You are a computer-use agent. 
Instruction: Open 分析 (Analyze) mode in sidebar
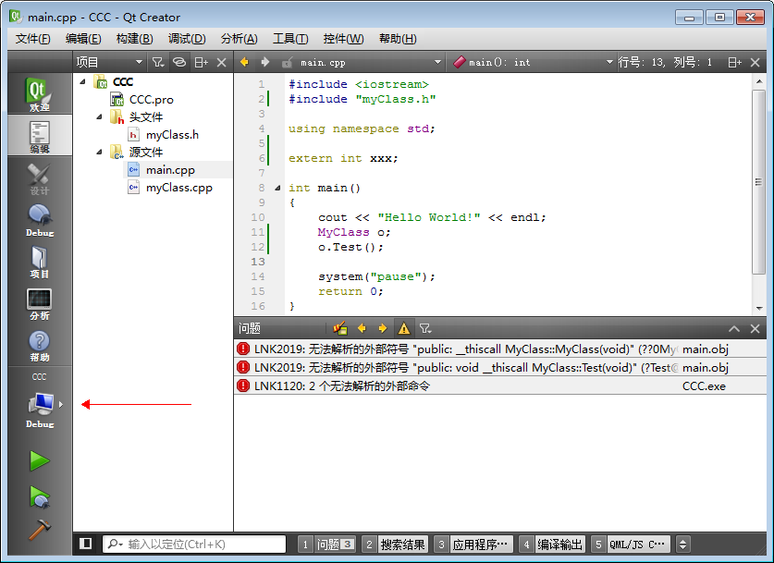tap(40, 300)
